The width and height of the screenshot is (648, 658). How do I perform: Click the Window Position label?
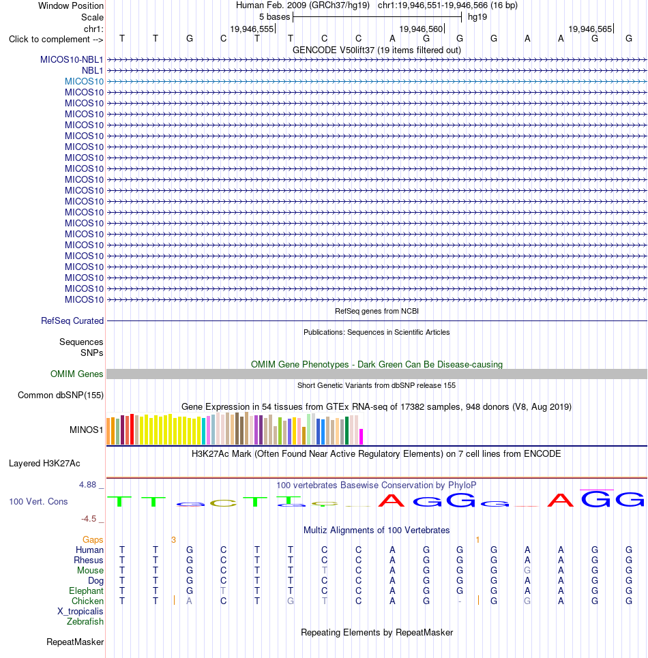(x=71, y=6)
